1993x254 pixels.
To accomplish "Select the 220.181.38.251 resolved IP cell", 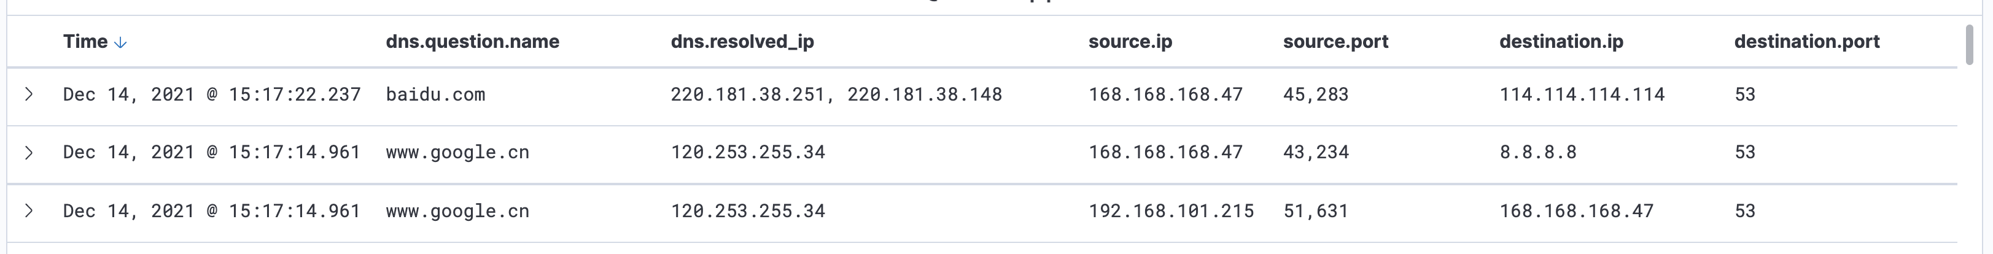I will [x=747, y=94].
